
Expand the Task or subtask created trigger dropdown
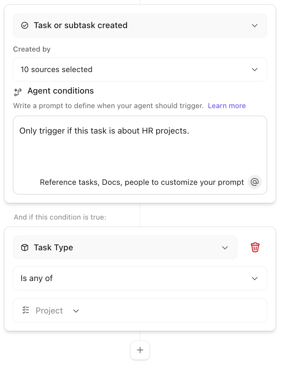pos(254,25)
